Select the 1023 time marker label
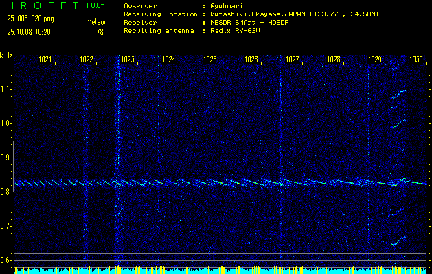Viewport: 432px width, 274px height. [128, 60]
